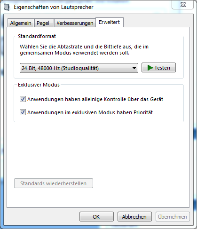Switch to the Allgemein tab
197x229 pixels.
(21, 23)
